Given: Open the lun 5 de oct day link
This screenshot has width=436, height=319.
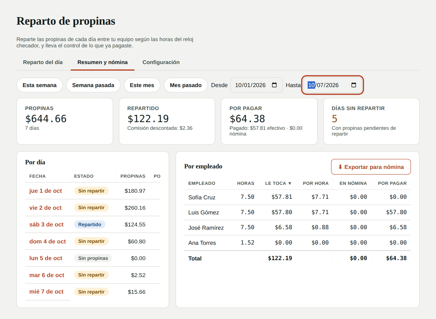Looking at the screenshot, I should 46,258.
